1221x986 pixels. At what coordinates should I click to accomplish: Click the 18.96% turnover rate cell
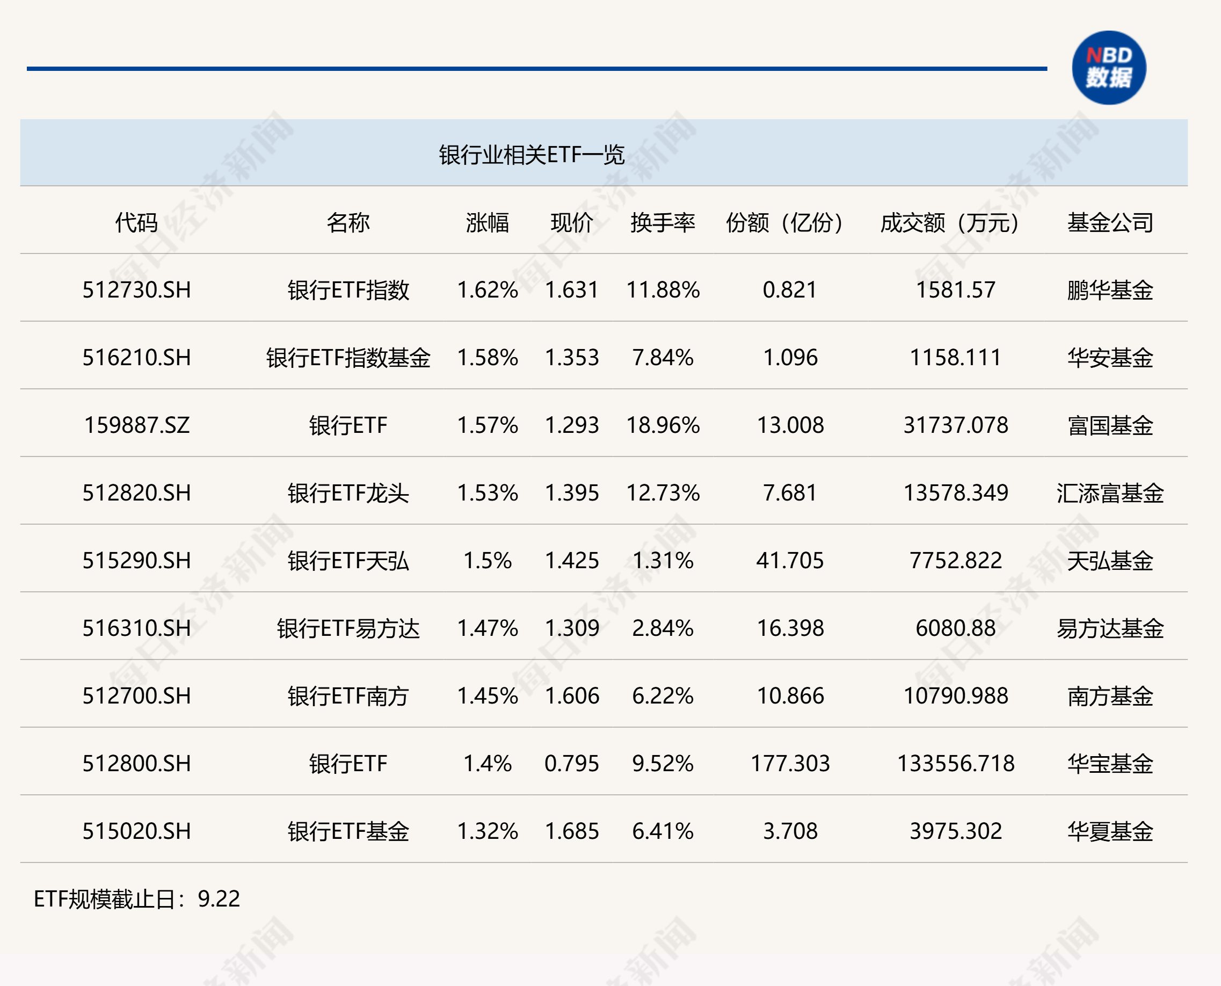coord(662,425)
